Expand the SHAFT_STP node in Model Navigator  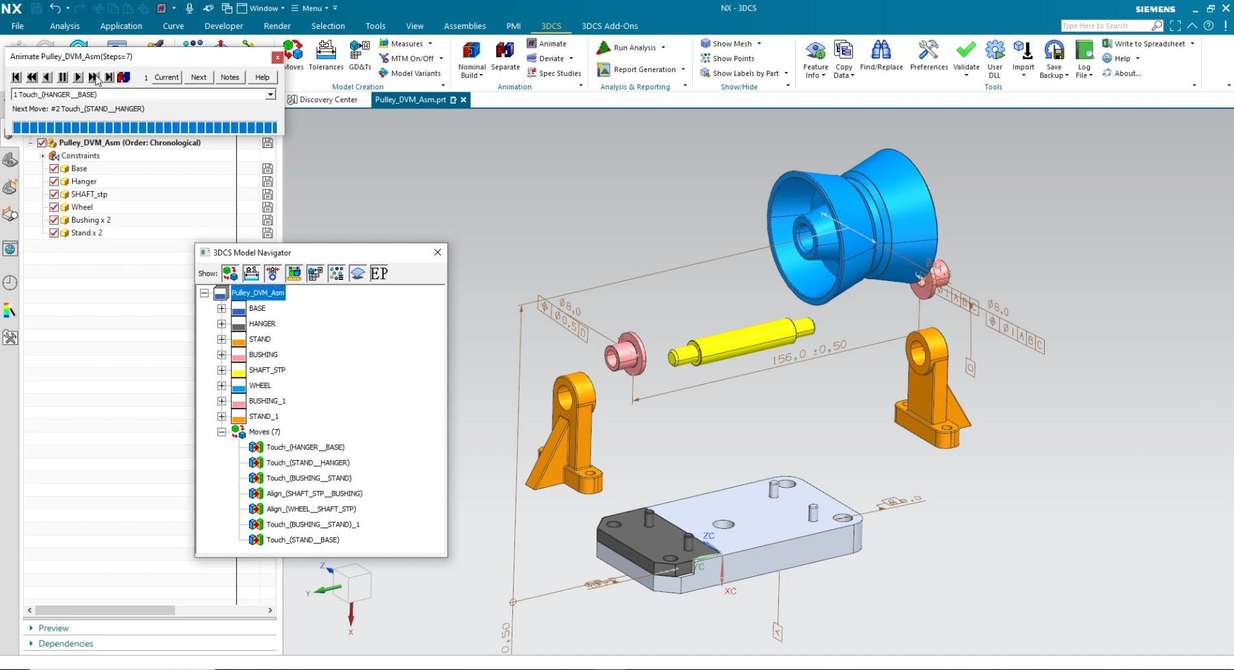pos(221,370)
